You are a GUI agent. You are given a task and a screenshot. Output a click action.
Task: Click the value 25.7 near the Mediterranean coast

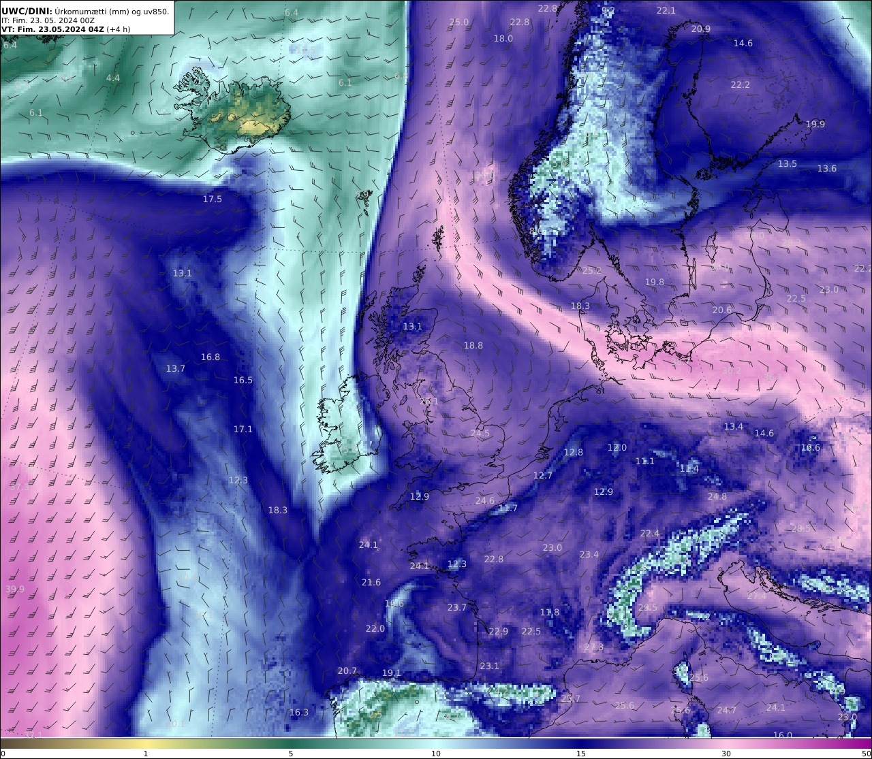coord(571,698)
